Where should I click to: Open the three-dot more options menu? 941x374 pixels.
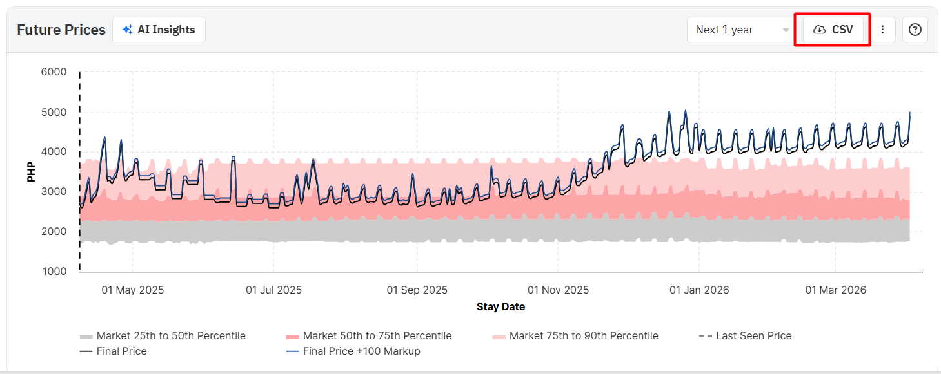point(883,30)
